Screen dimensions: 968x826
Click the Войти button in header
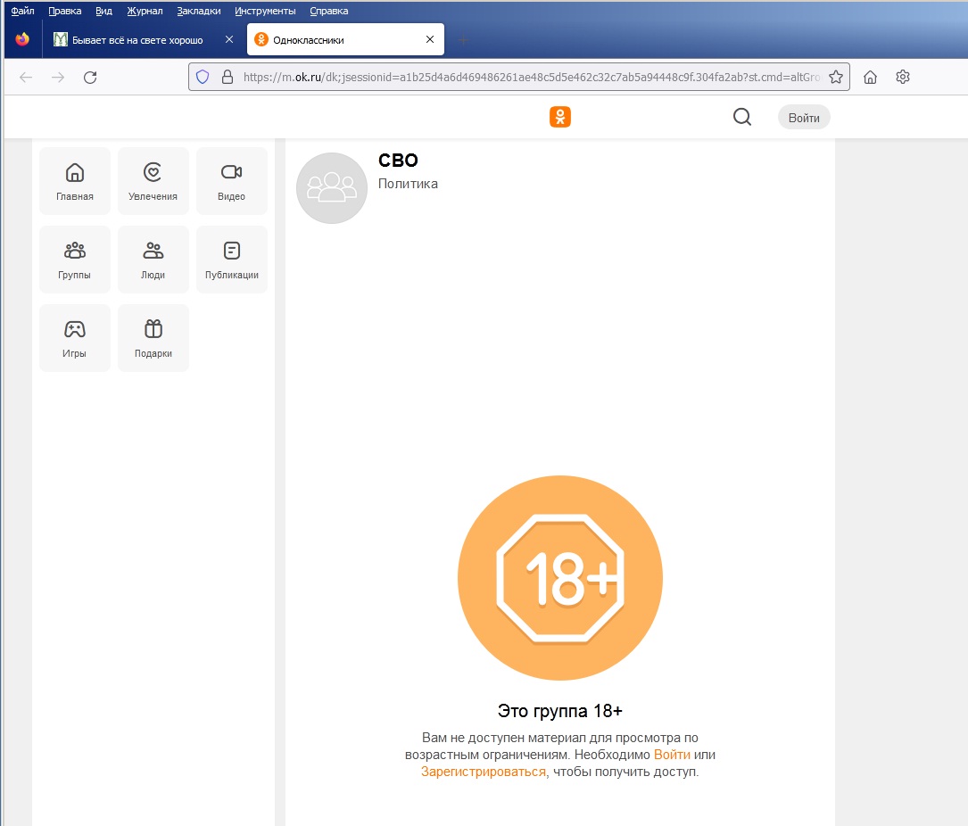point(804,117)
